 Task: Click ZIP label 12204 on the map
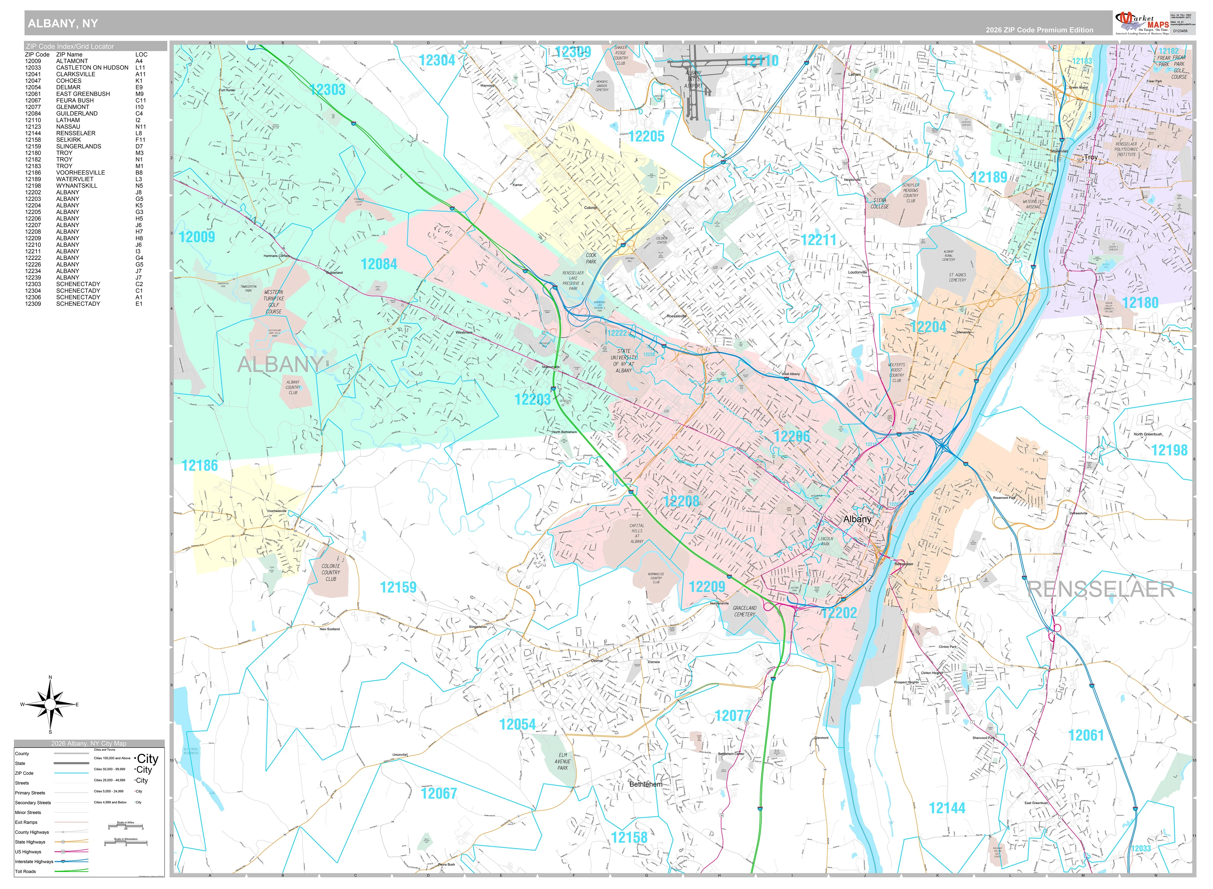coord(928,327)
